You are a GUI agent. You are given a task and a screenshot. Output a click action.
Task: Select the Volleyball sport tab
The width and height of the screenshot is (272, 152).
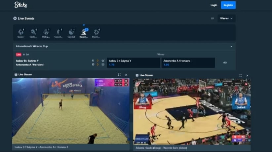[46, 33]
